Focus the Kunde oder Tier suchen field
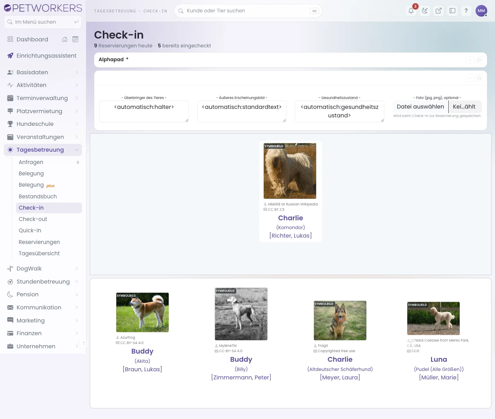Viewport: 495px width, 419px height. [x=248, y=11]
